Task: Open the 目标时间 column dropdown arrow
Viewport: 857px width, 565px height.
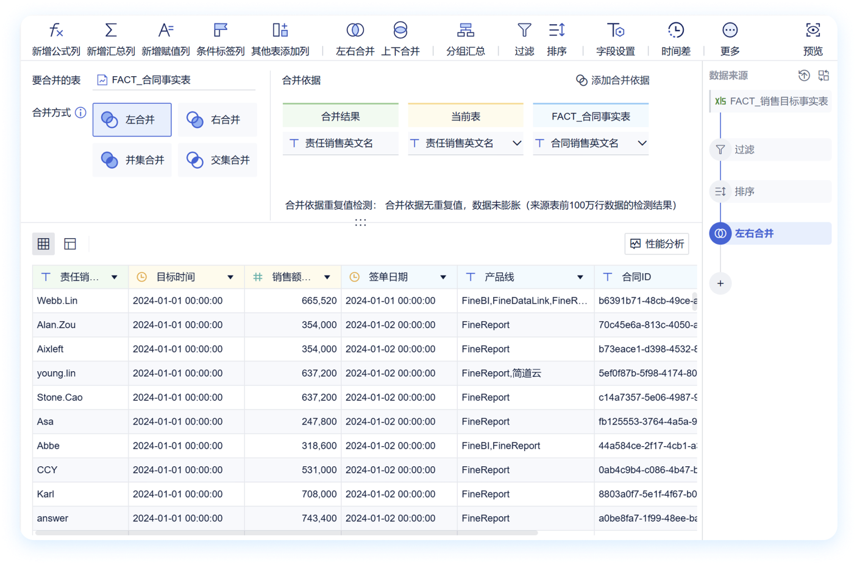Action: pyautogui.click(x=230, y=277)
